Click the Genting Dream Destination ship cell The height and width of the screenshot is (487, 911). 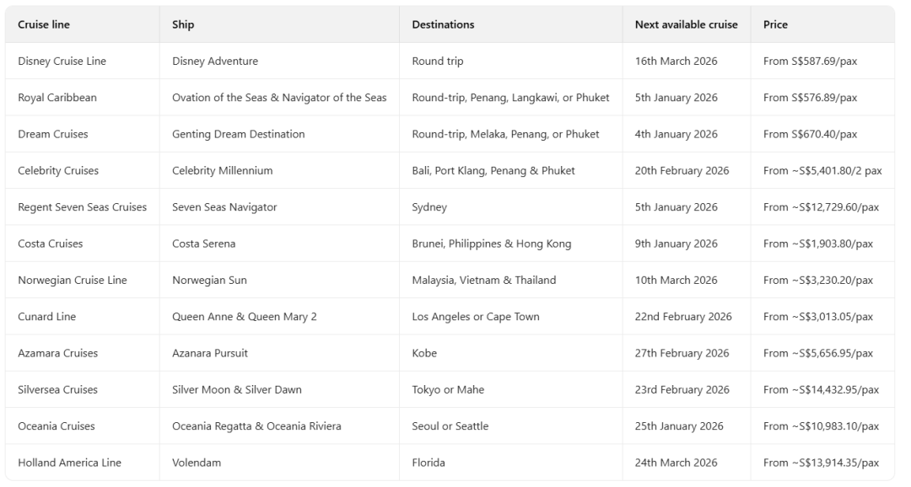238,134
